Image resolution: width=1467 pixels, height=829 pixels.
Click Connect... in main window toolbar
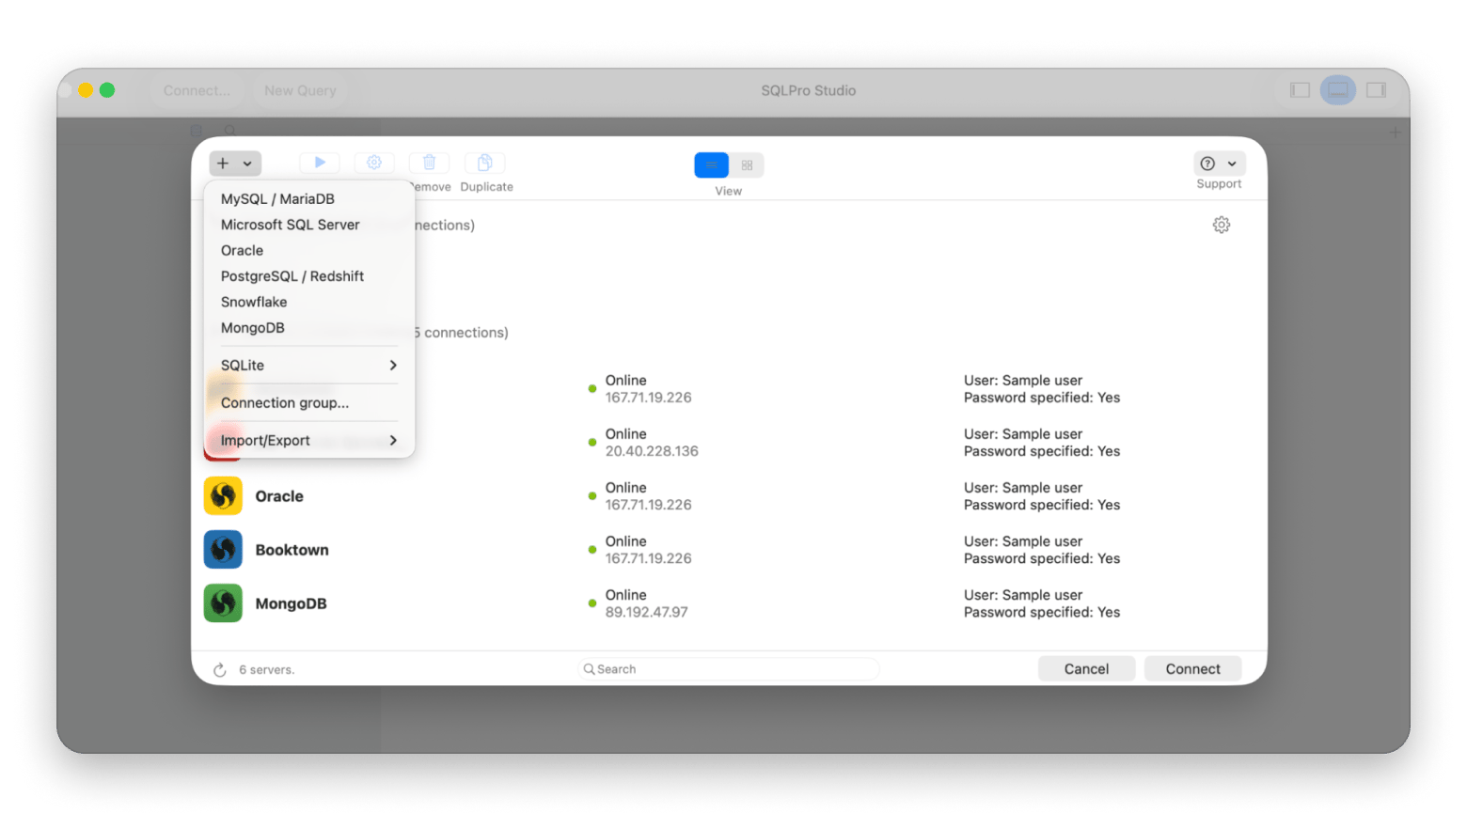coord(197,90)
